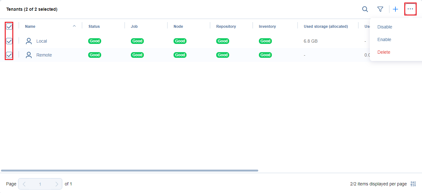The image size is (422, 193).
Task: Click the page number input field
Action: point(40,184)
